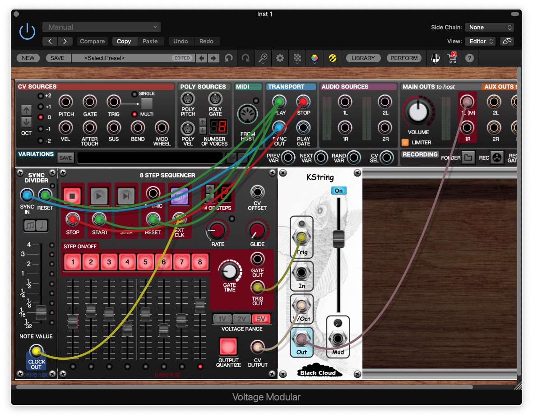This screenshot has height=418, width=533.
Task: Open the Select Preset field
Action: [x=133, y=58]
